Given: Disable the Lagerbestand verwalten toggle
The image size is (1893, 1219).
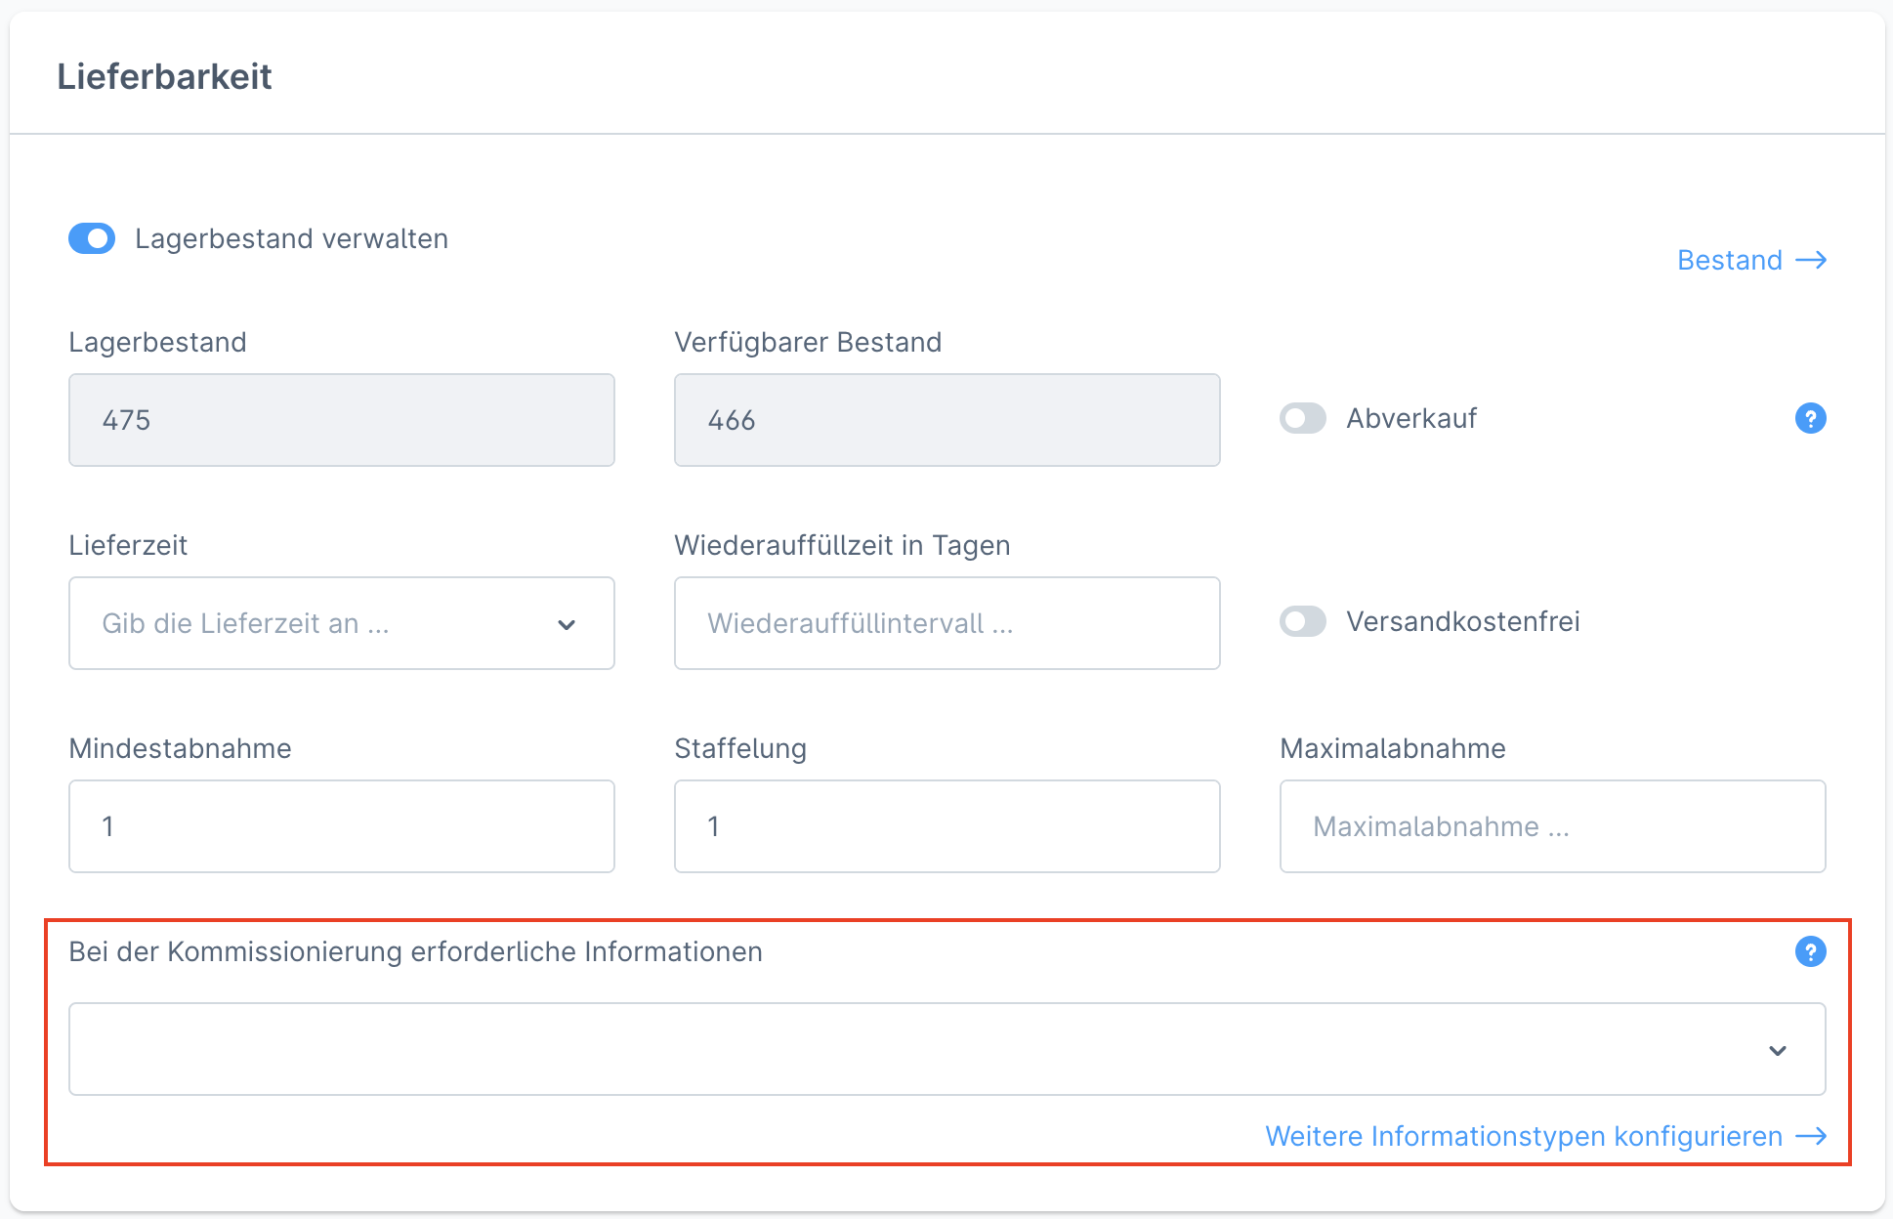Looking at the screenshot, I should pos(91,237).
